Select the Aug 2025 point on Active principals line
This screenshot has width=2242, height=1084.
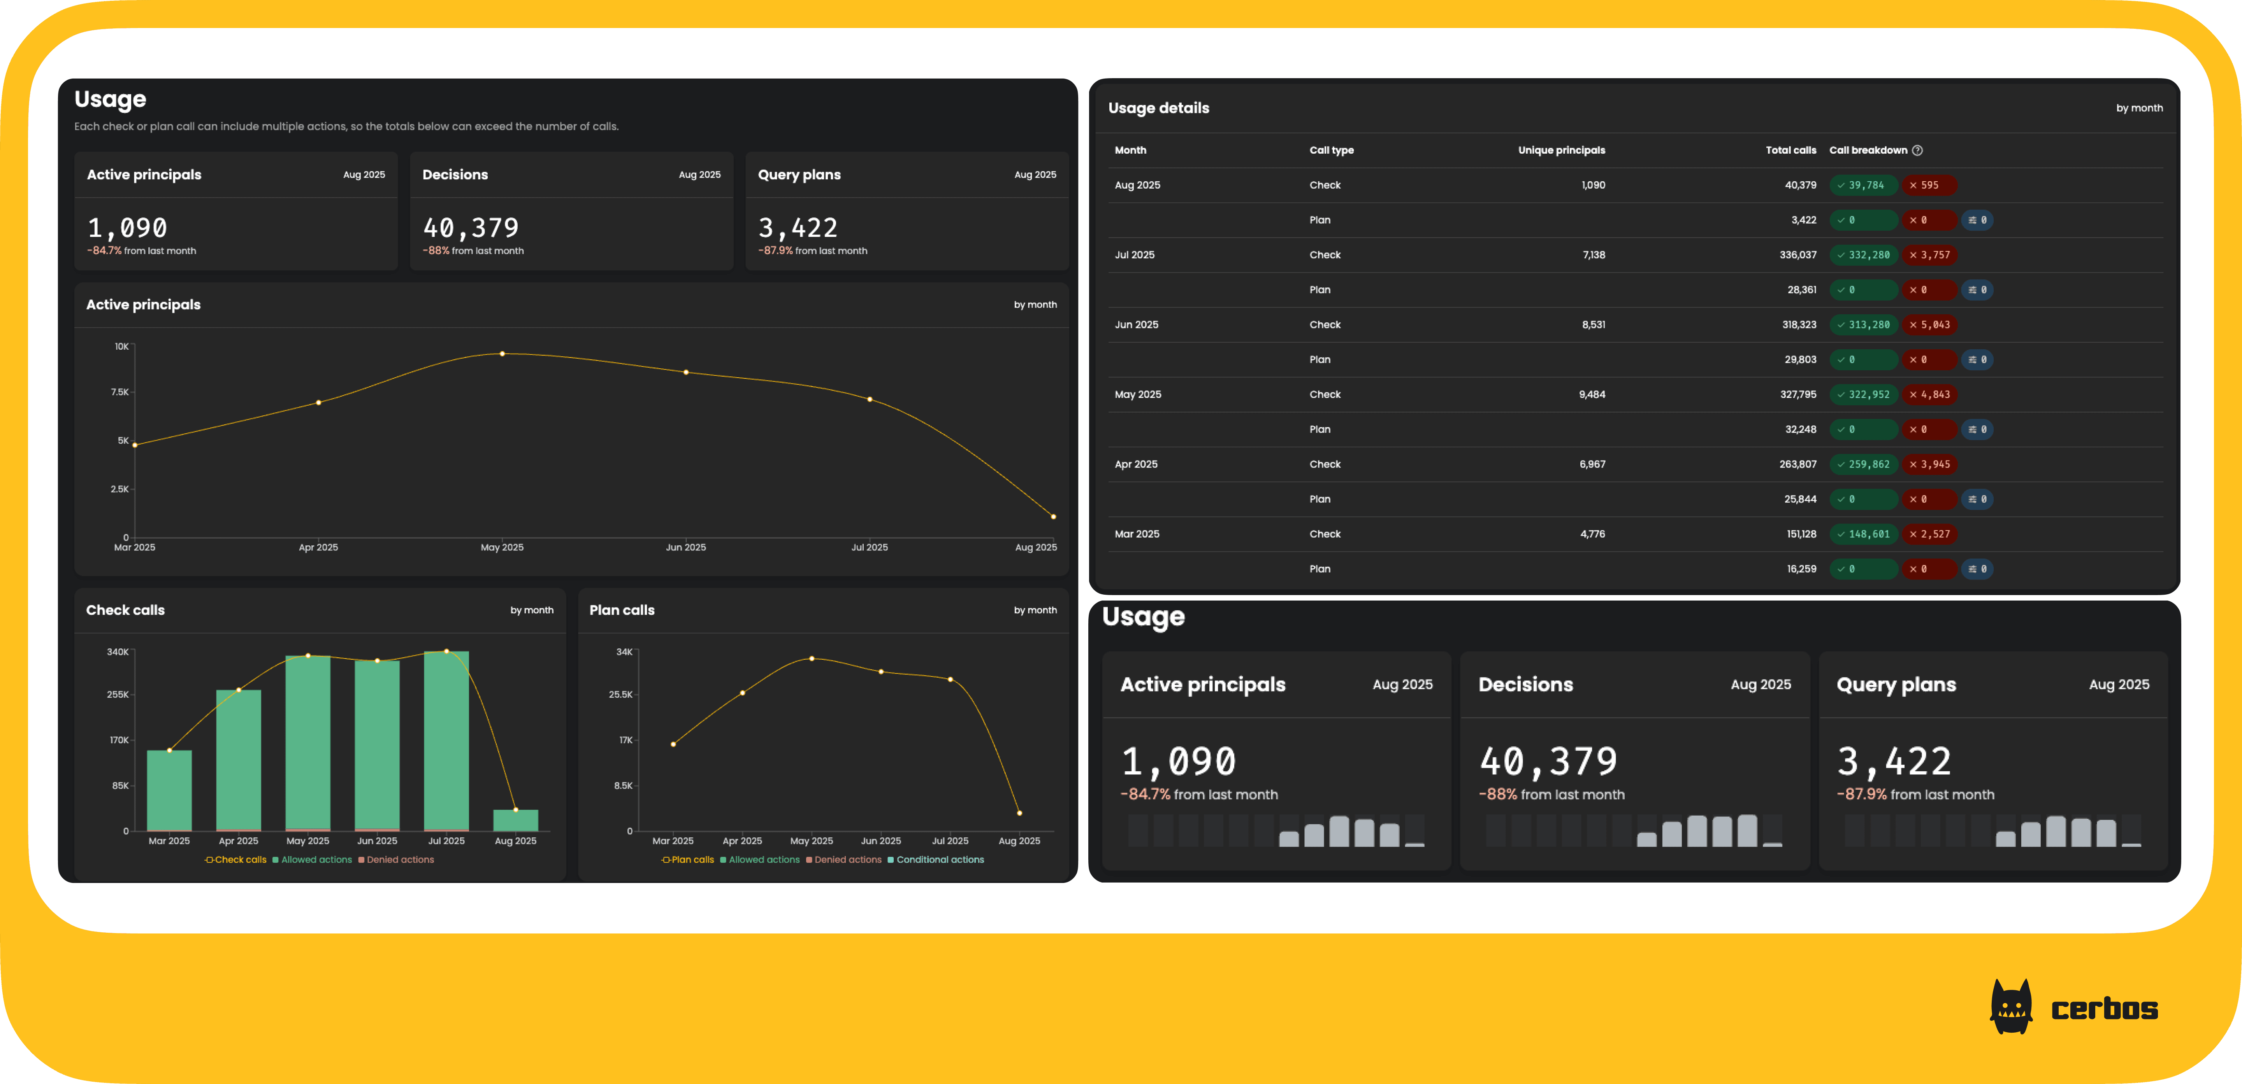(x=1053, y=517)
